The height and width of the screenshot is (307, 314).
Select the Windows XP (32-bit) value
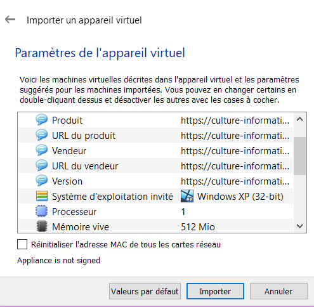click(x=240, y=197)
